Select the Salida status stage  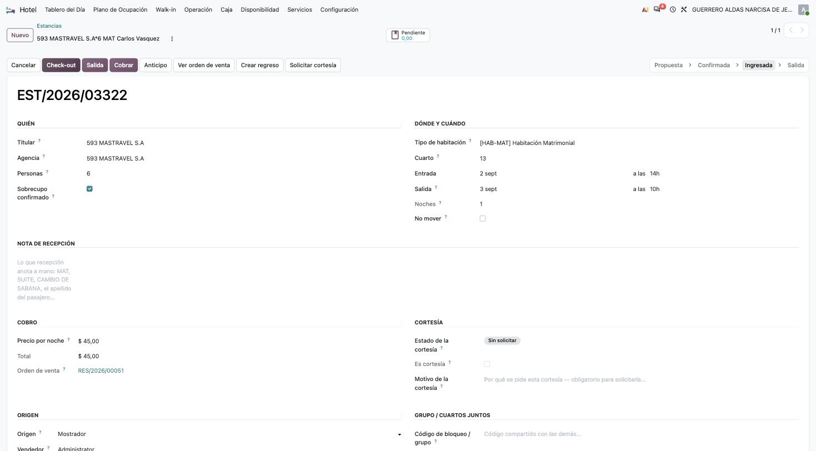coord(795,65)
